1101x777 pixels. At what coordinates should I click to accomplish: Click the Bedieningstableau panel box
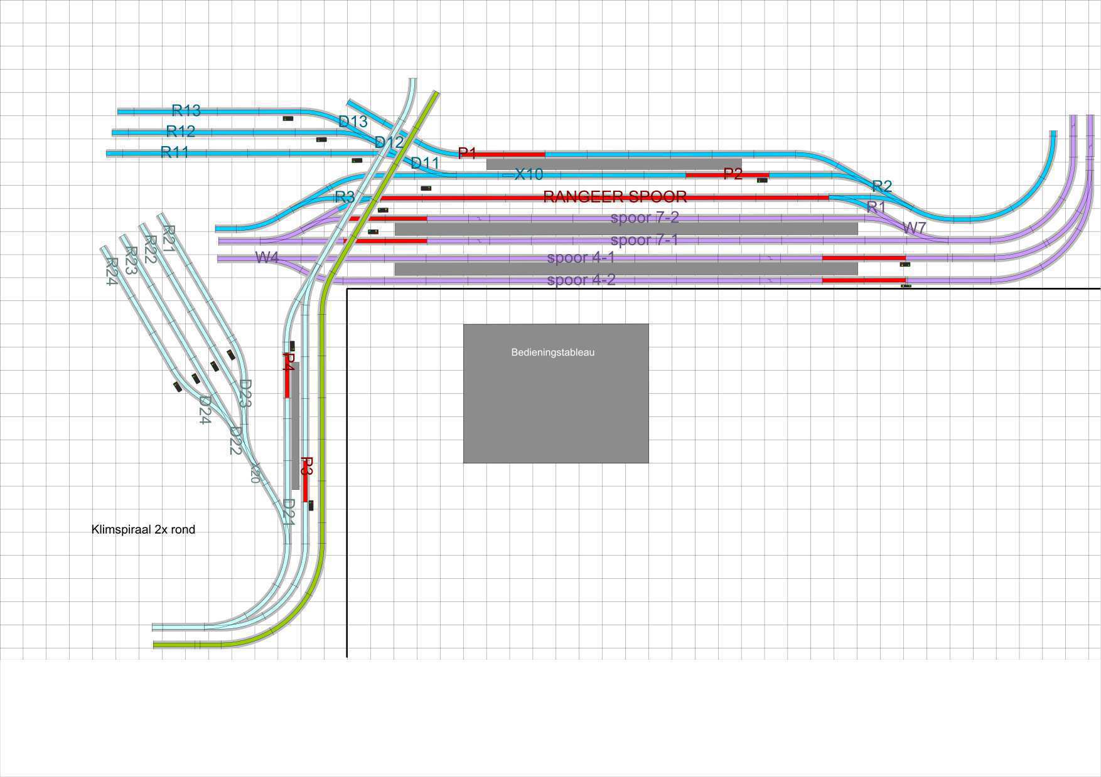click(556, 393)
